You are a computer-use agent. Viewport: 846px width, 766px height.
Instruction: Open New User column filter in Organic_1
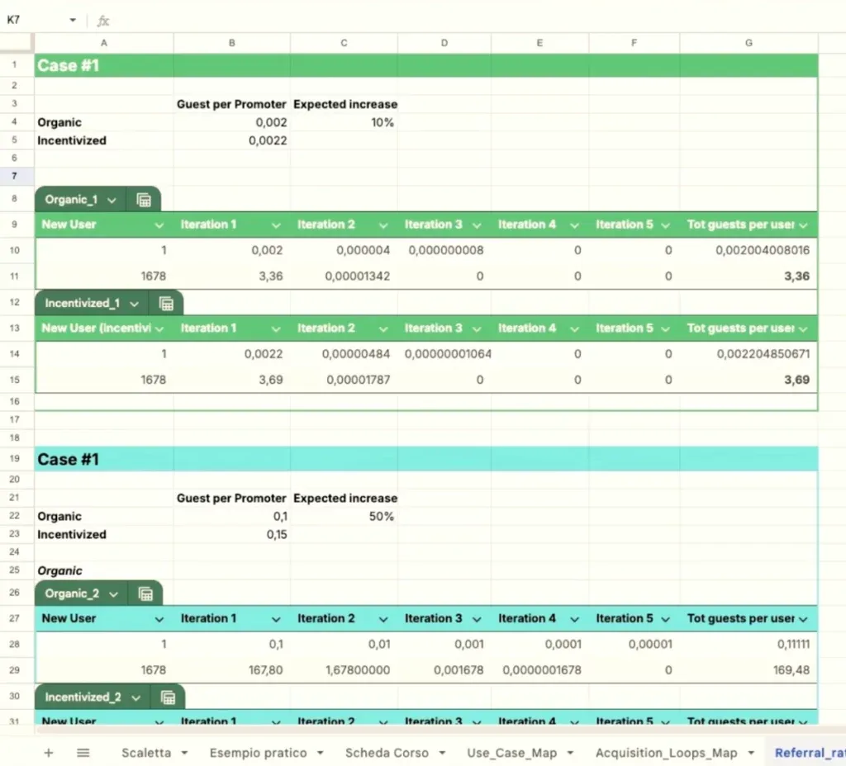(x=159, y=225)
